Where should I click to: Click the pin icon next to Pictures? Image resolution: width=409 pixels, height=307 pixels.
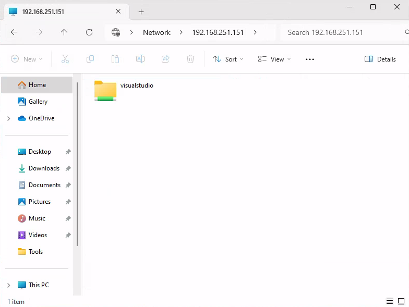(68, 202)
